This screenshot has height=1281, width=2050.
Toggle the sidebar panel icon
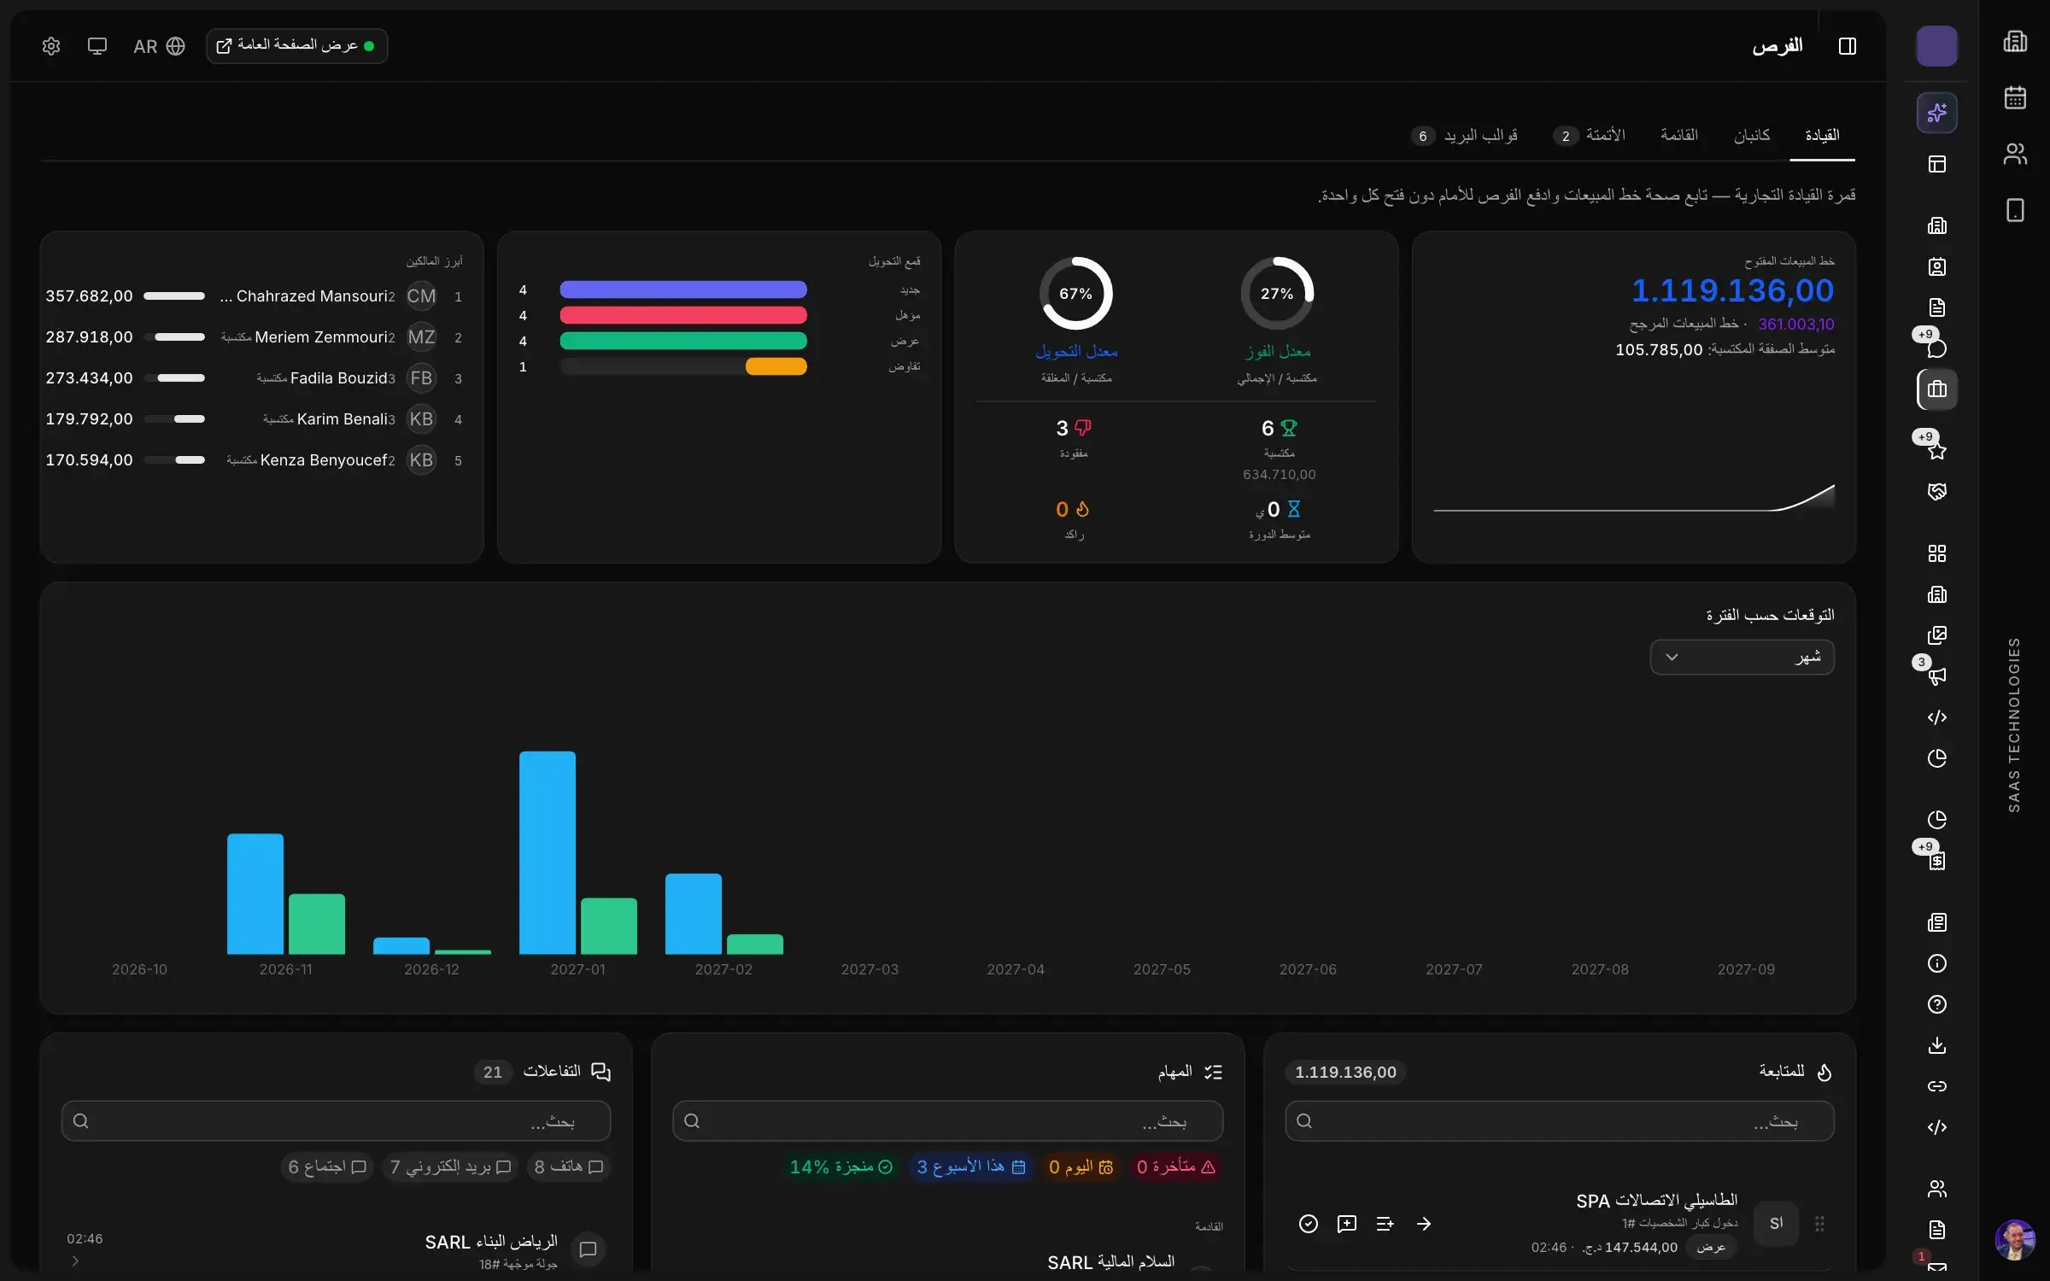(x=1847, y=46)
